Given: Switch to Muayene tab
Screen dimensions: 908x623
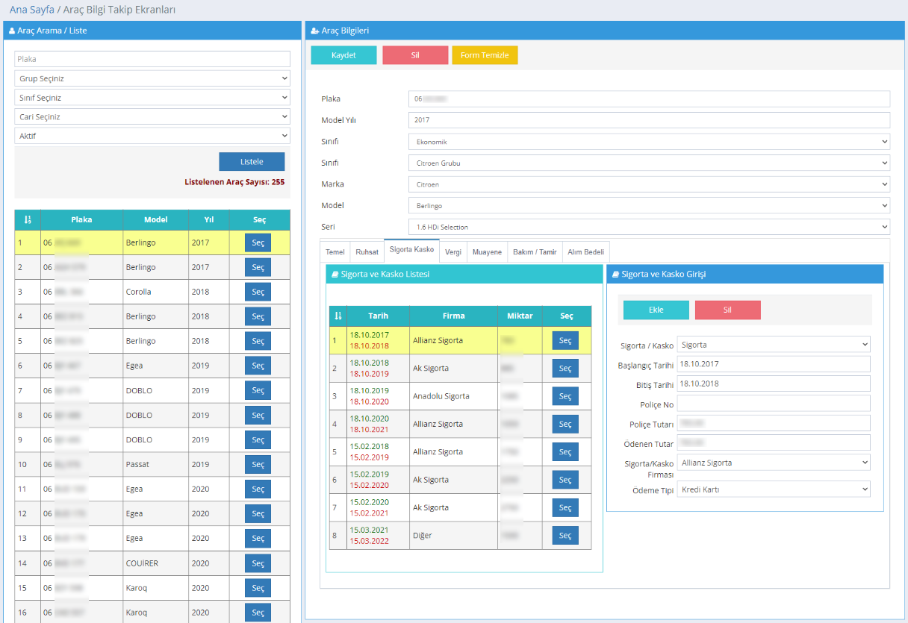Looking at the screenshot, I should (488, 252).
